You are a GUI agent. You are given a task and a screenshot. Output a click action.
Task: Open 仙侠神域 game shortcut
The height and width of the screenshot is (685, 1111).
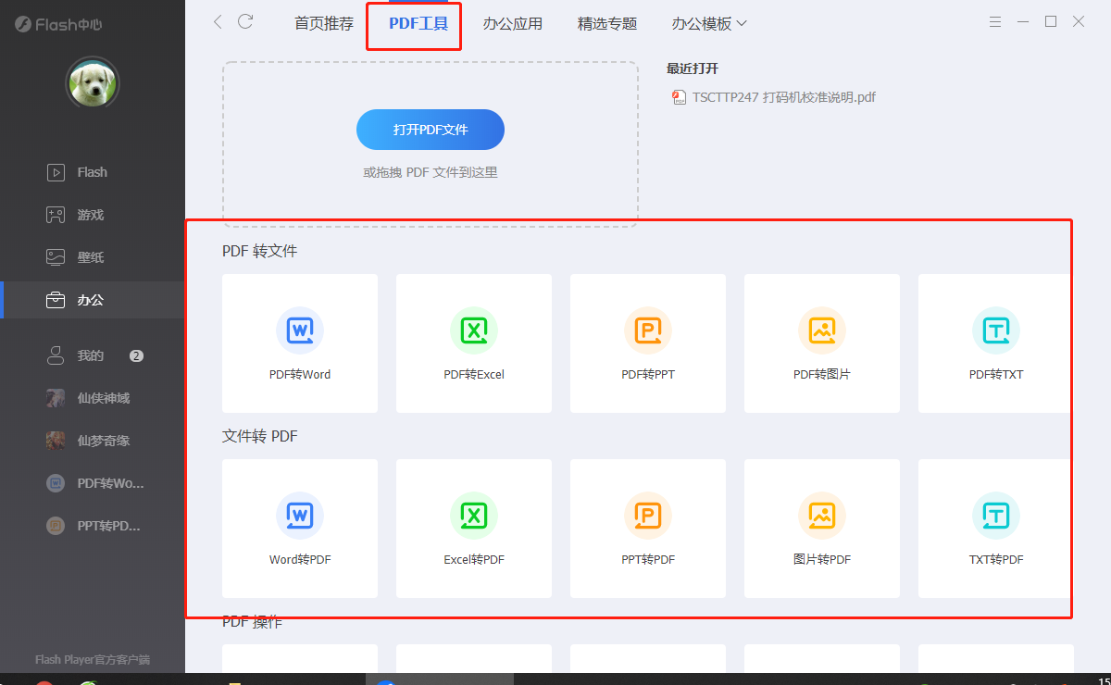pos(93,398)
